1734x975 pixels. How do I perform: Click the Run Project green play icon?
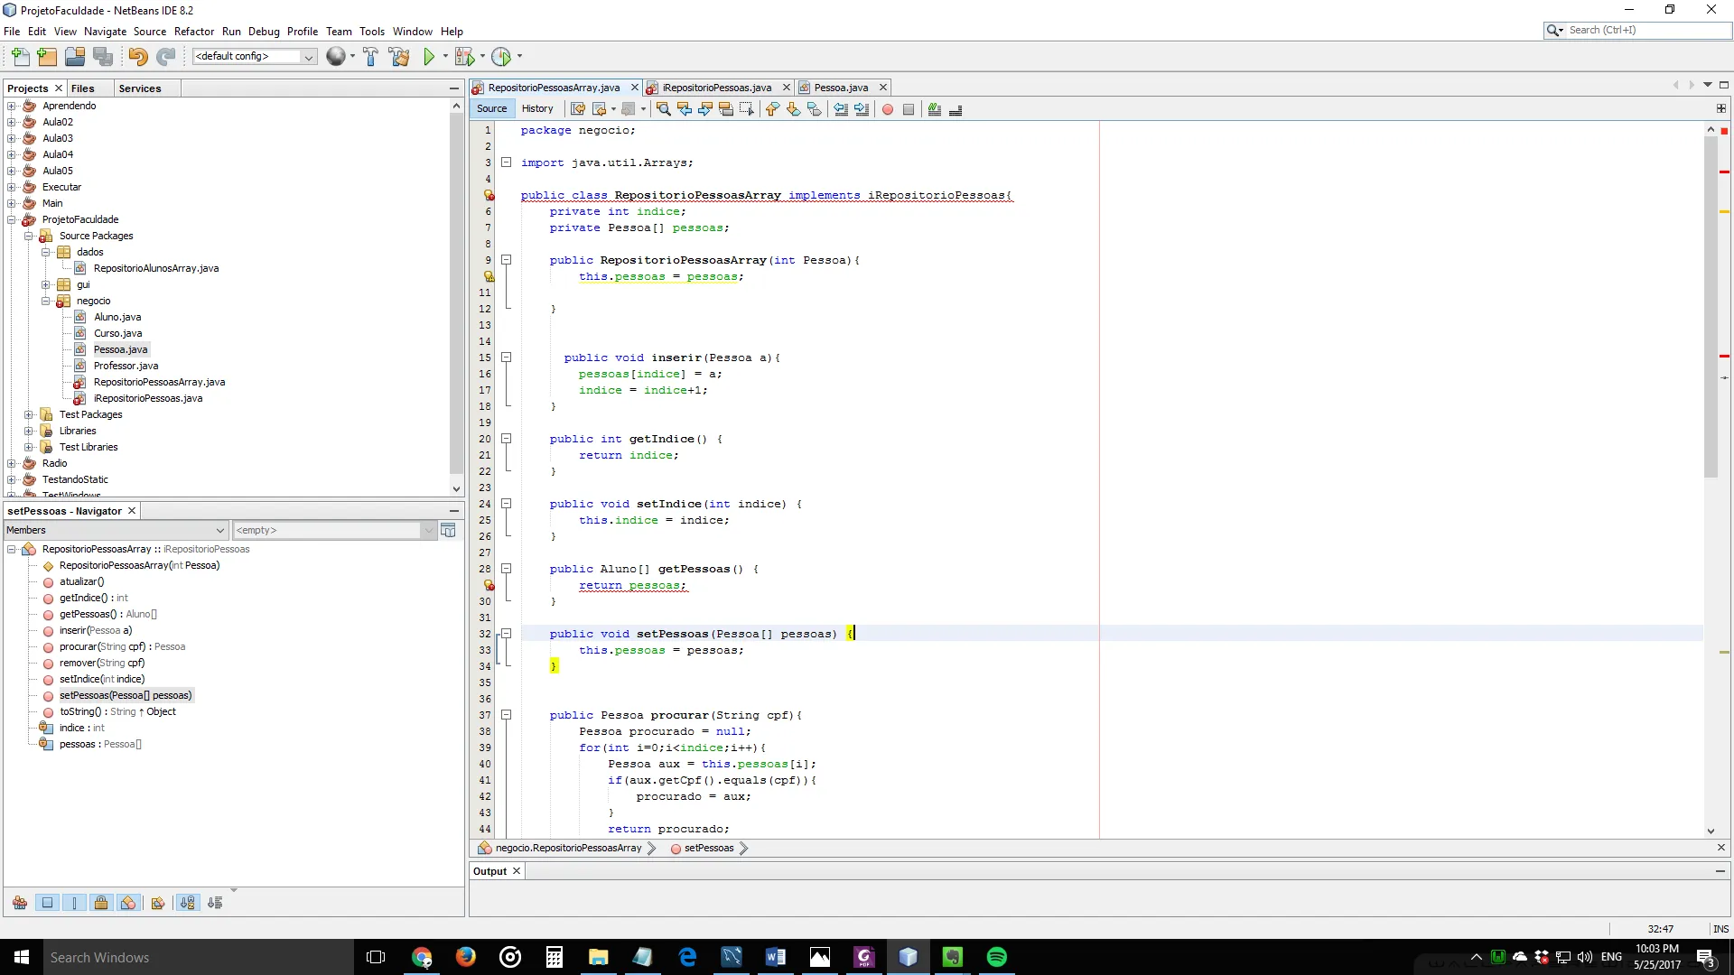click(x=429, y=57)
